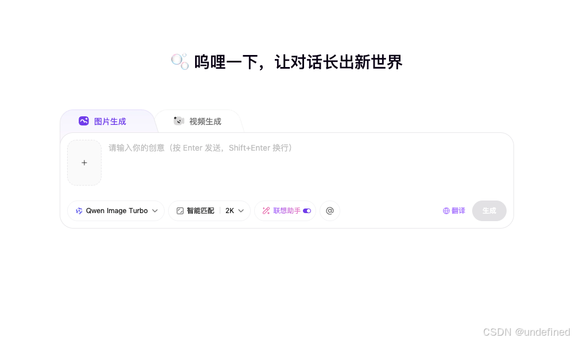Click the 翻译 translate link

[x=454, y=211]
